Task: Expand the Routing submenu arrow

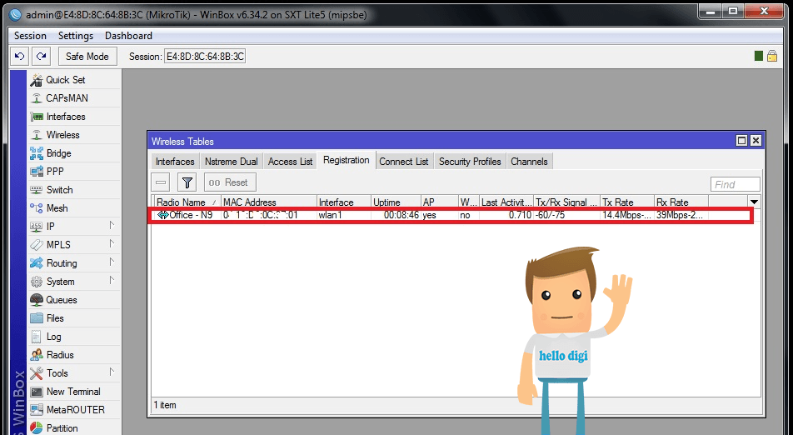Action: (x=112, y=262)
